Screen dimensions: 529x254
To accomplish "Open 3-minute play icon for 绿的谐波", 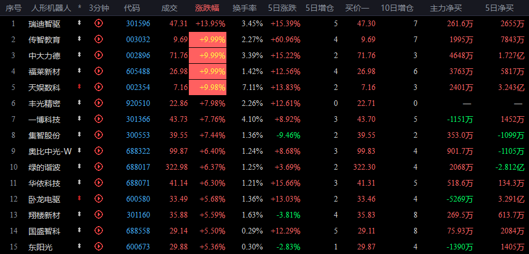I will click(x=98, y=167).
